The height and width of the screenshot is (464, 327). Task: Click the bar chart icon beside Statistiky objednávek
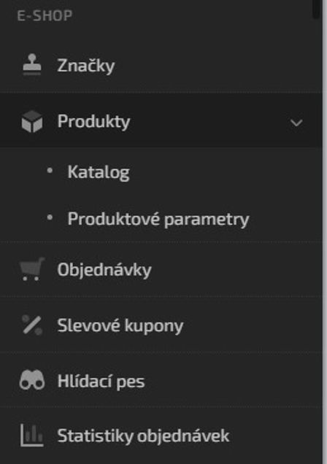pyautogui.click(x=32, y=436)
